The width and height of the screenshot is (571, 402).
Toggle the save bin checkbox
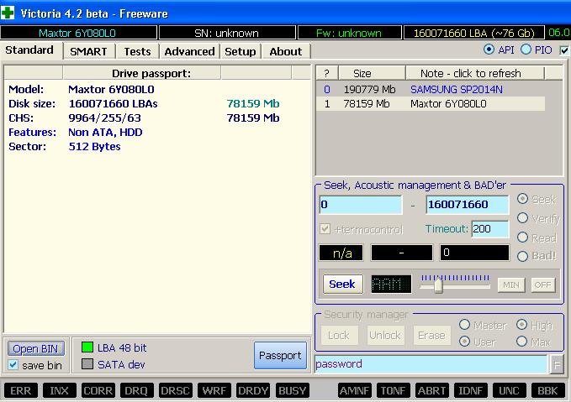click(13, 364)
